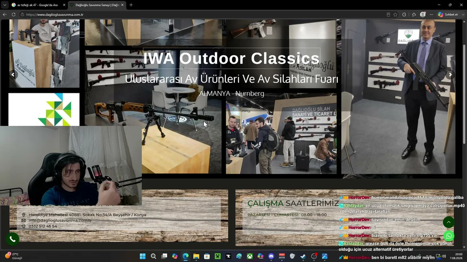Show the previous slide in the carousel
The image size is (467, 262).
click(13, 75)
